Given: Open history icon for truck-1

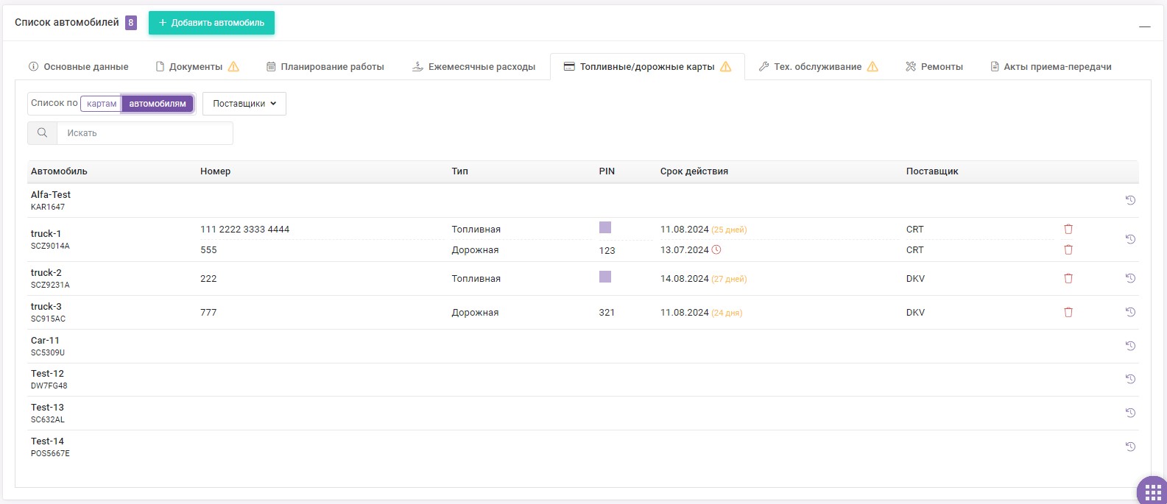Looking at the screenshot, I should point(1130,239).
